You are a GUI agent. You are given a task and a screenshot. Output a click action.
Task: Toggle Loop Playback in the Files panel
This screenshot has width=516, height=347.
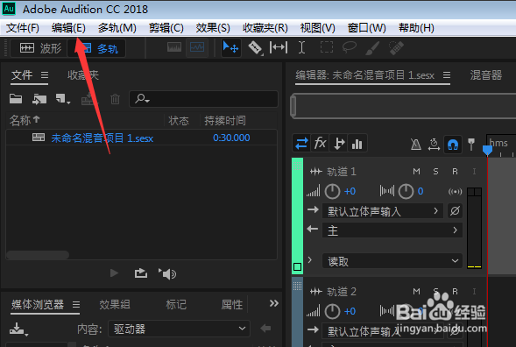(140, 273)
